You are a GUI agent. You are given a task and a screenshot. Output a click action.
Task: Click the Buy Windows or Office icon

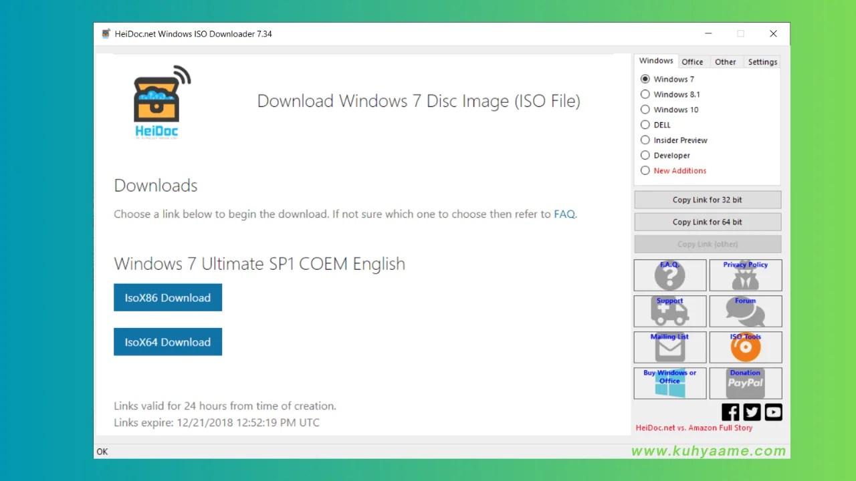(670, 383)
